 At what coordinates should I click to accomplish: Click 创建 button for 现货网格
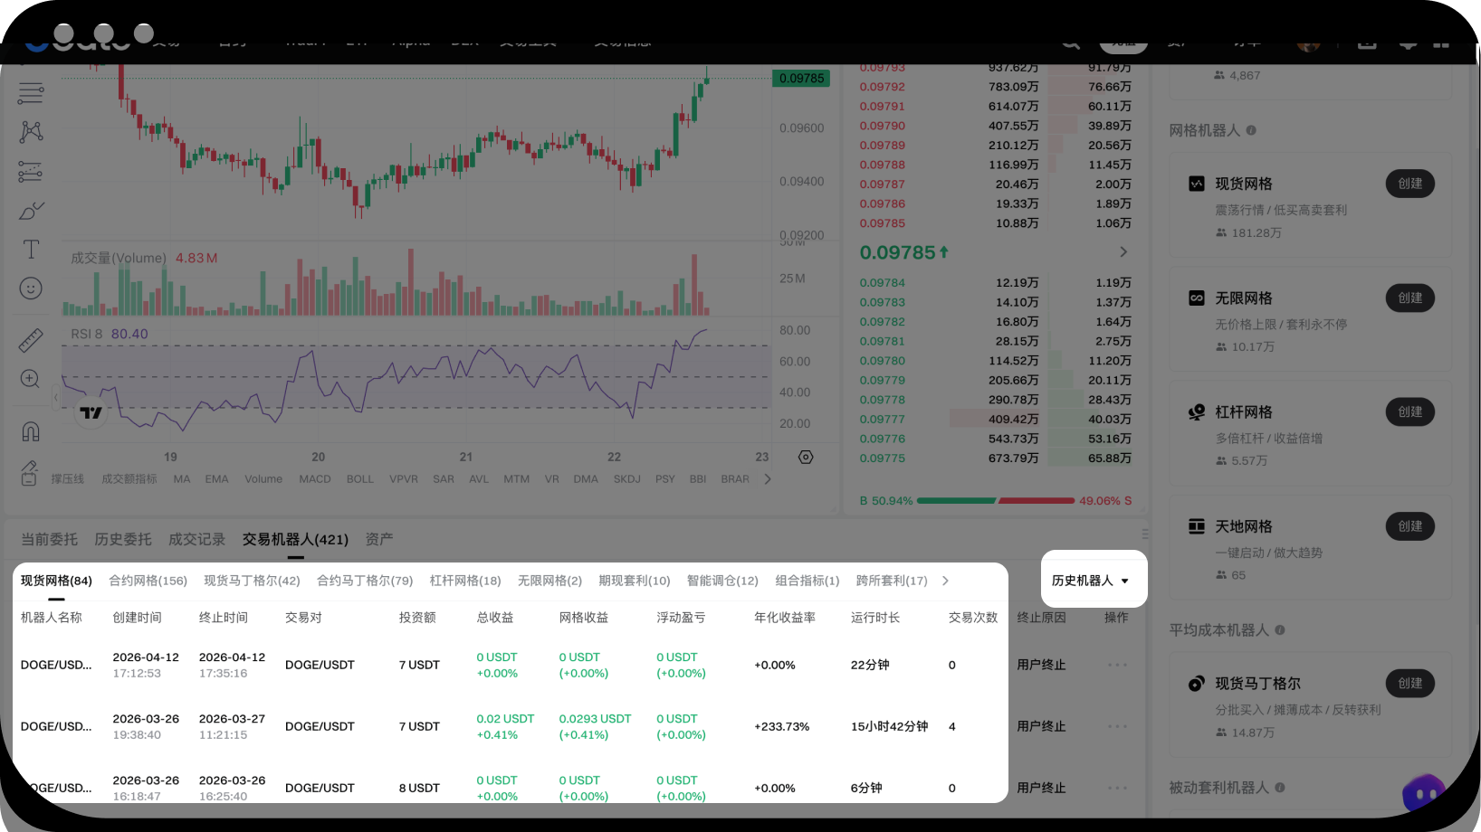tap(1409, 184)
